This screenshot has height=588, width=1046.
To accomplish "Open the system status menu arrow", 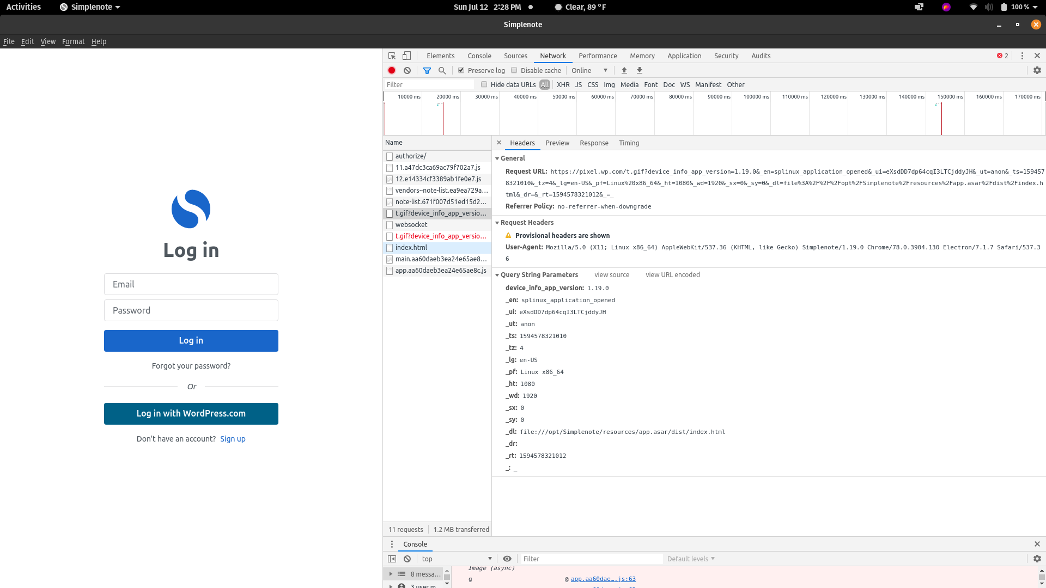I will (1035, 7).
